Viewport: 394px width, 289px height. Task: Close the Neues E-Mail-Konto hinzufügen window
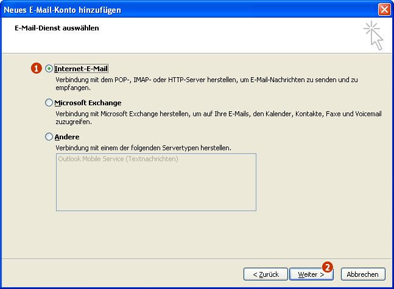coord(384,10)
